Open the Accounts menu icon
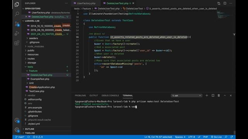Viewport: 248px width, 139px height. 17,120
